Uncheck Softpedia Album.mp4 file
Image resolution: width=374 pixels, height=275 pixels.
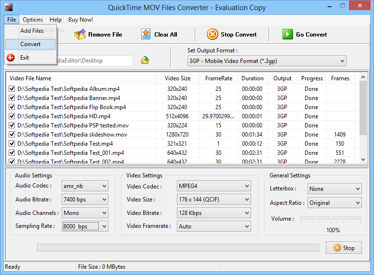click(12, 89)
